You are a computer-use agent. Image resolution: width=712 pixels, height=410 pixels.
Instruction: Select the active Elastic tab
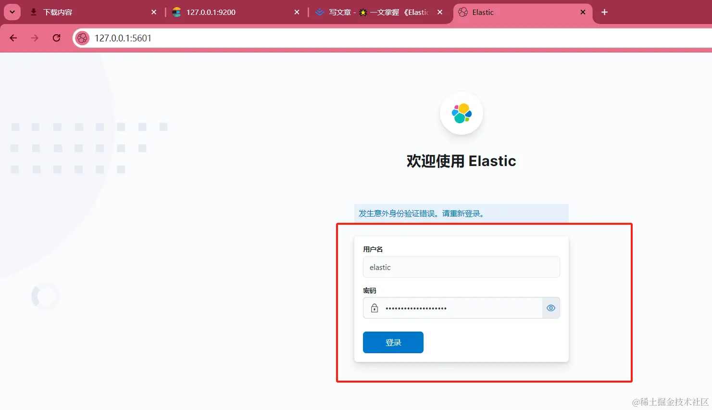pyautogui.click(x=523, y=13)
